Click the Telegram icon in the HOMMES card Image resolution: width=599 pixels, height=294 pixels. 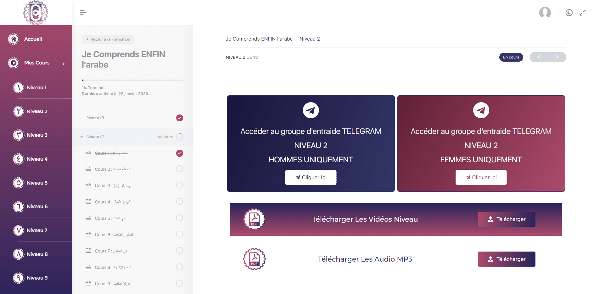(311, 110)
